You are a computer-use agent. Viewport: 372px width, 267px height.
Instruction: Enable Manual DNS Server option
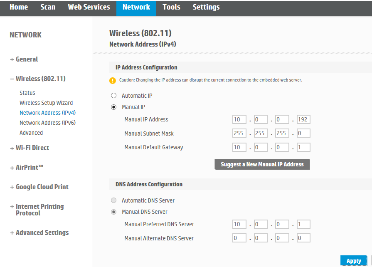tap(113, 212)
